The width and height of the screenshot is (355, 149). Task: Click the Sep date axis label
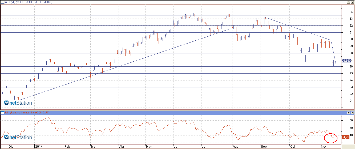(x=264, y=146)
